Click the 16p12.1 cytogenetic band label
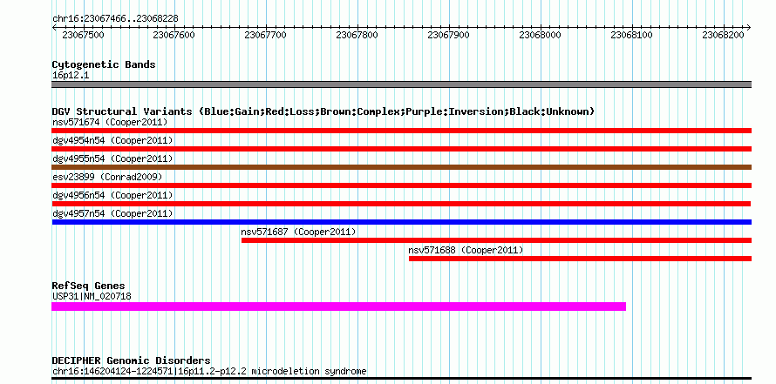Image resolution: width=776 pixels, height=384 pixels. coord(71,76)
